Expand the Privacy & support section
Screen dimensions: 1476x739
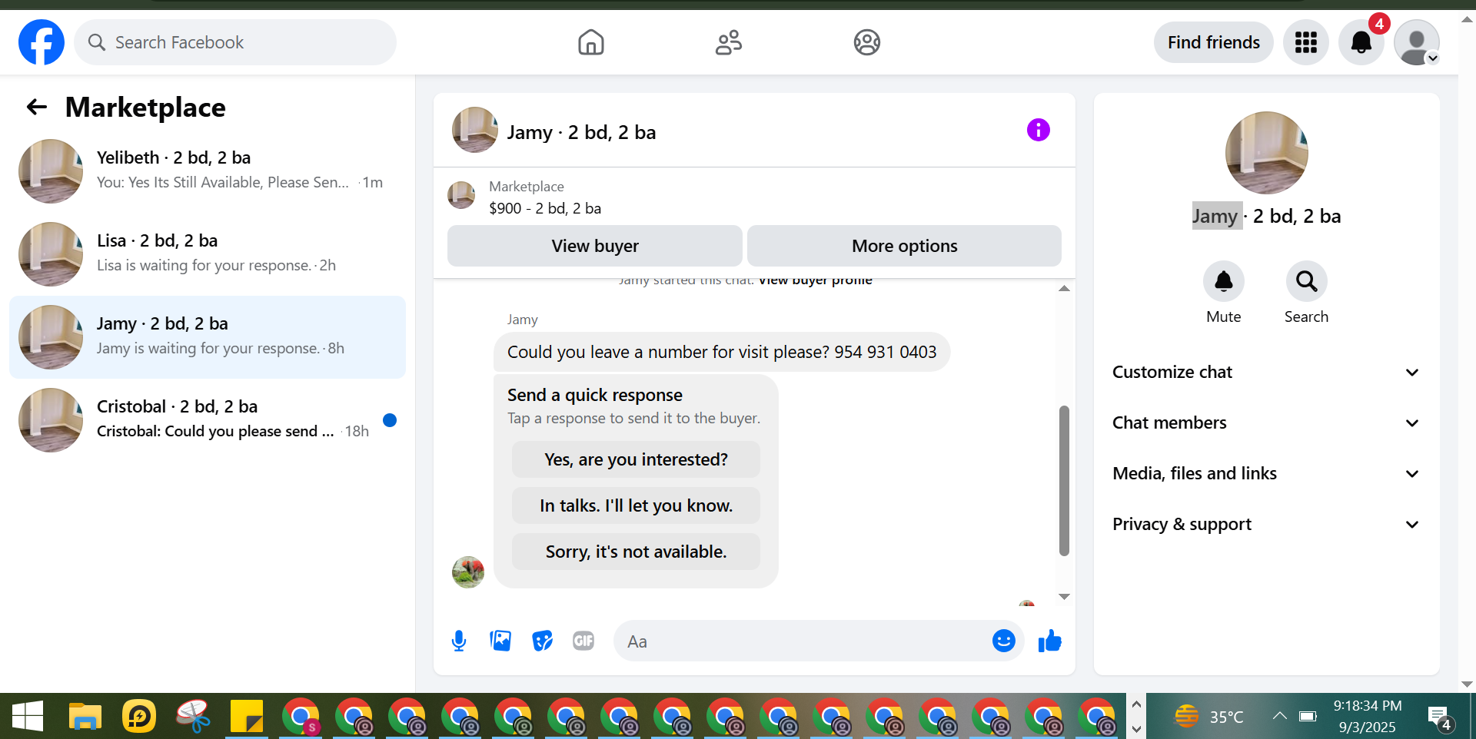(x=1266, y=525)
